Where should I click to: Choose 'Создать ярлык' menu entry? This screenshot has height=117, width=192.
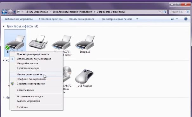pyautogui.click(x=36, y=90)
